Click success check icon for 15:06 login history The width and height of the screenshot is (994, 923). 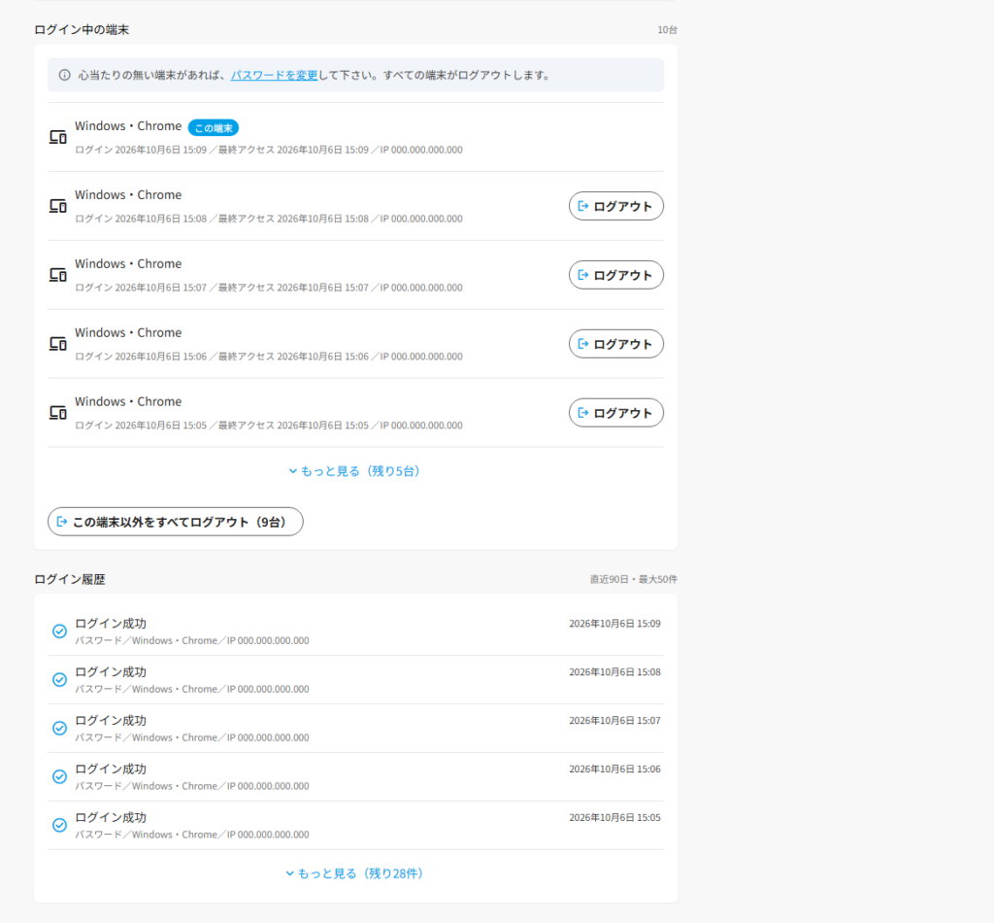[59, 776]
